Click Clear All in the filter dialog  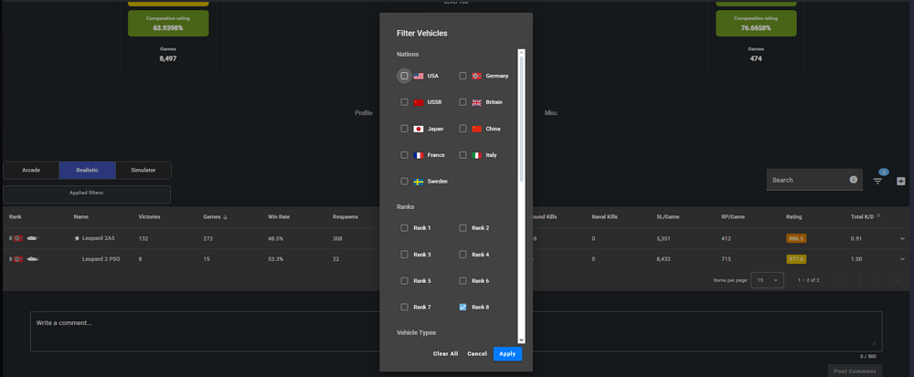[x=446, y=353]
